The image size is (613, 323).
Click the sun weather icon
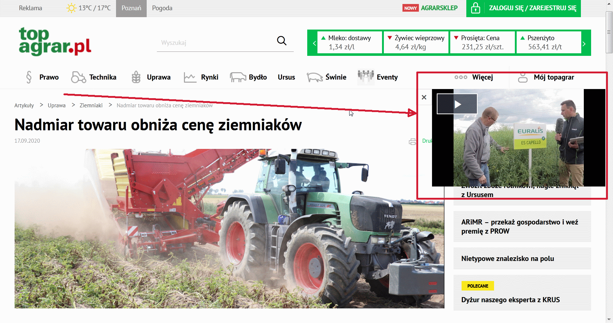[x=71, y=8]
